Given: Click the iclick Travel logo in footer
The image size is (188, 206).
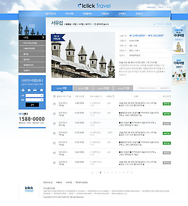Looking at the screenshot, I should pos(29,189).
